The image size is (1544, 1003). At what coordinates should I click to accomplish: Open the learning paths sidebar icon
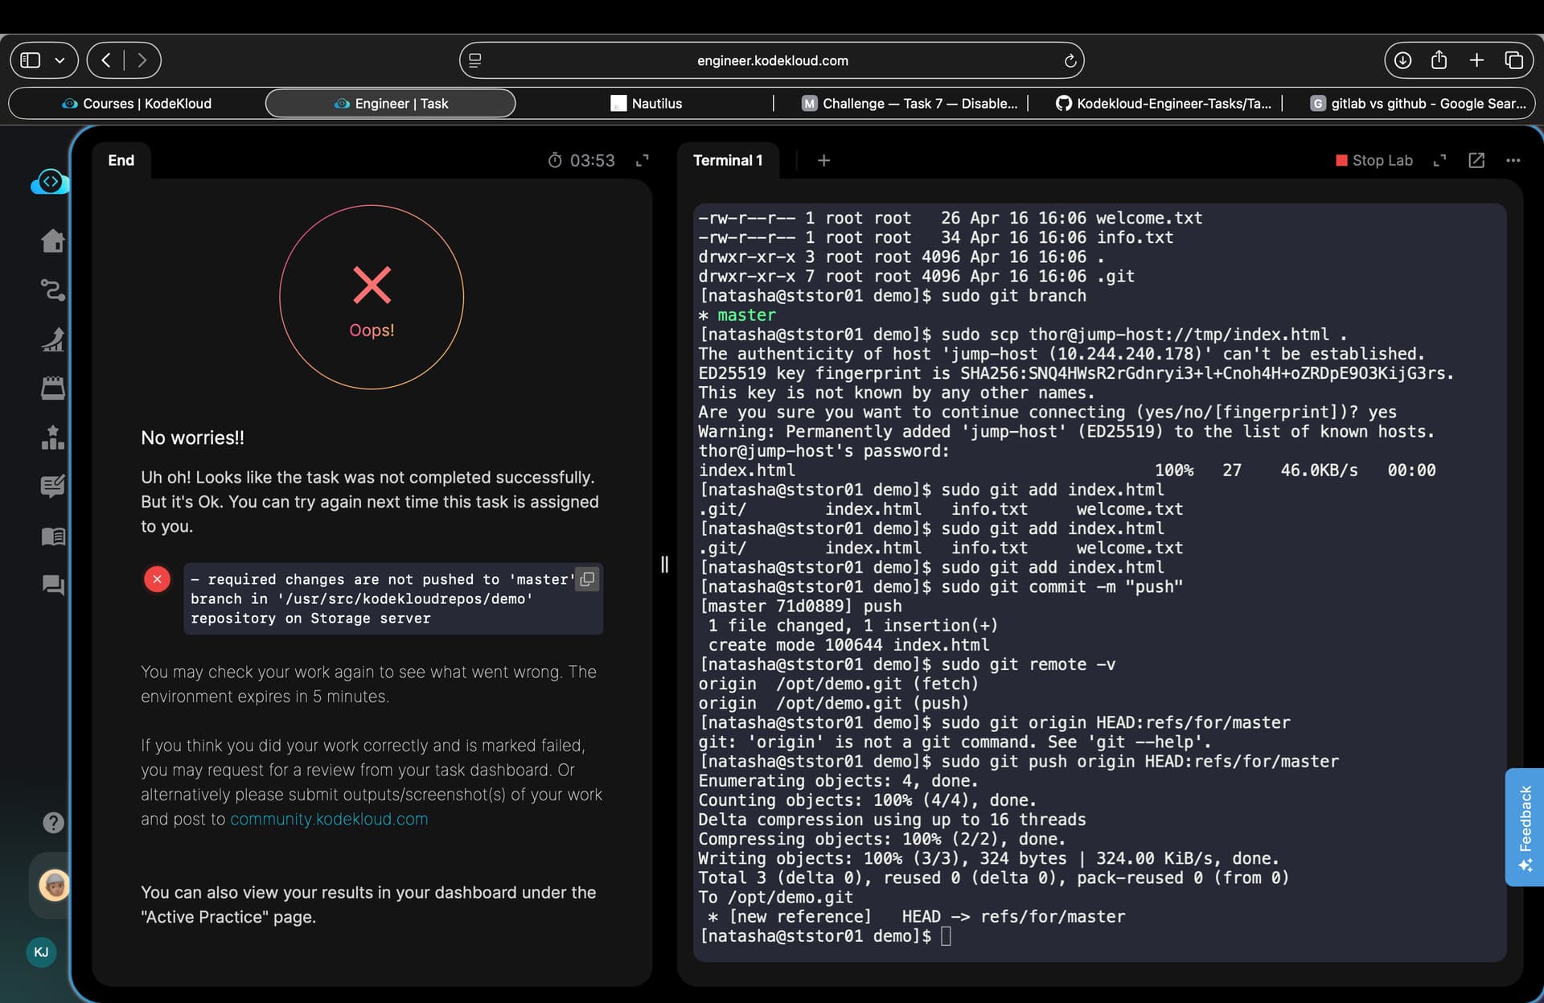(x=53, y=290)
